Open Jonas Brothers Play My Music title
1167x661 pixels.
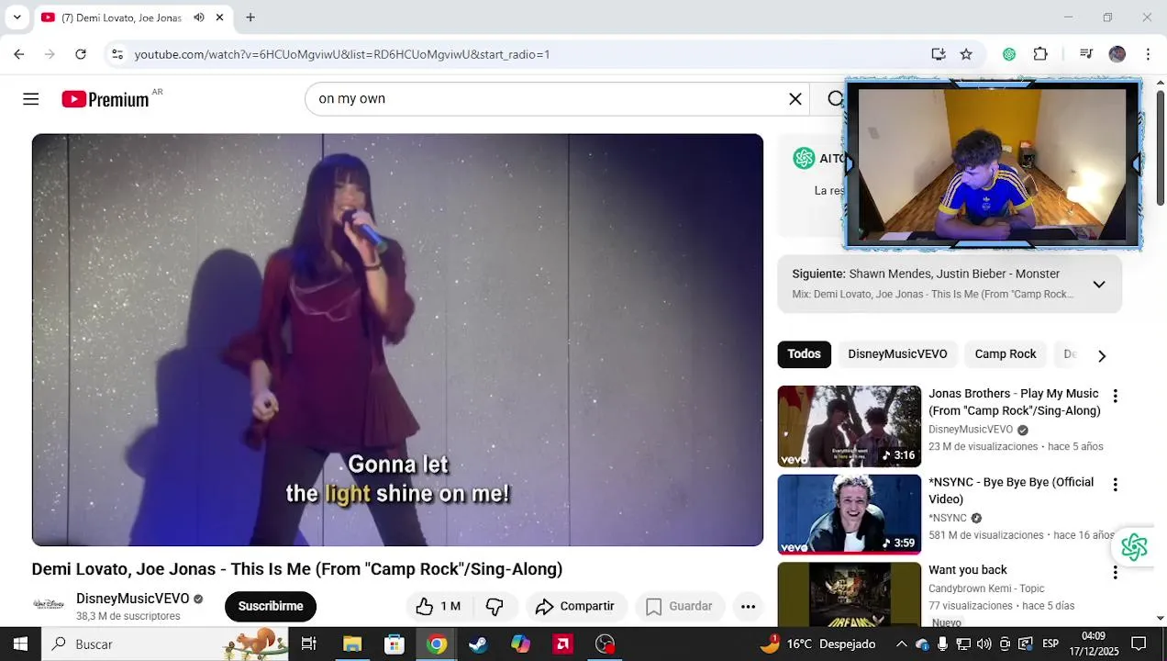coord(1014,402)
